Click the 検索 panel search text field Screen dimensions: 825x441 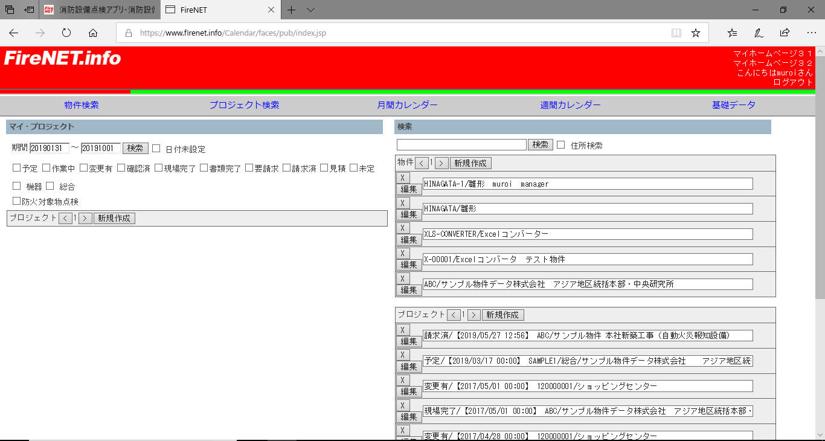click(x=461, y=145)
